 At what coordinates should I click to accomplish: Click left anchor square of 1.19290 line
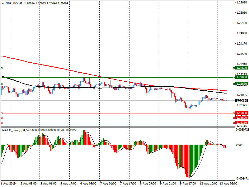tap(2, 123)
